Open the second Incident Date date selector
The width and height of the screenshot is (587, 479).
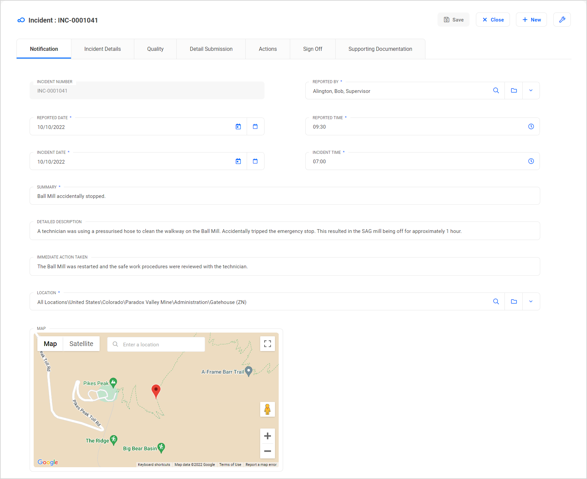[x=255, y=161]
